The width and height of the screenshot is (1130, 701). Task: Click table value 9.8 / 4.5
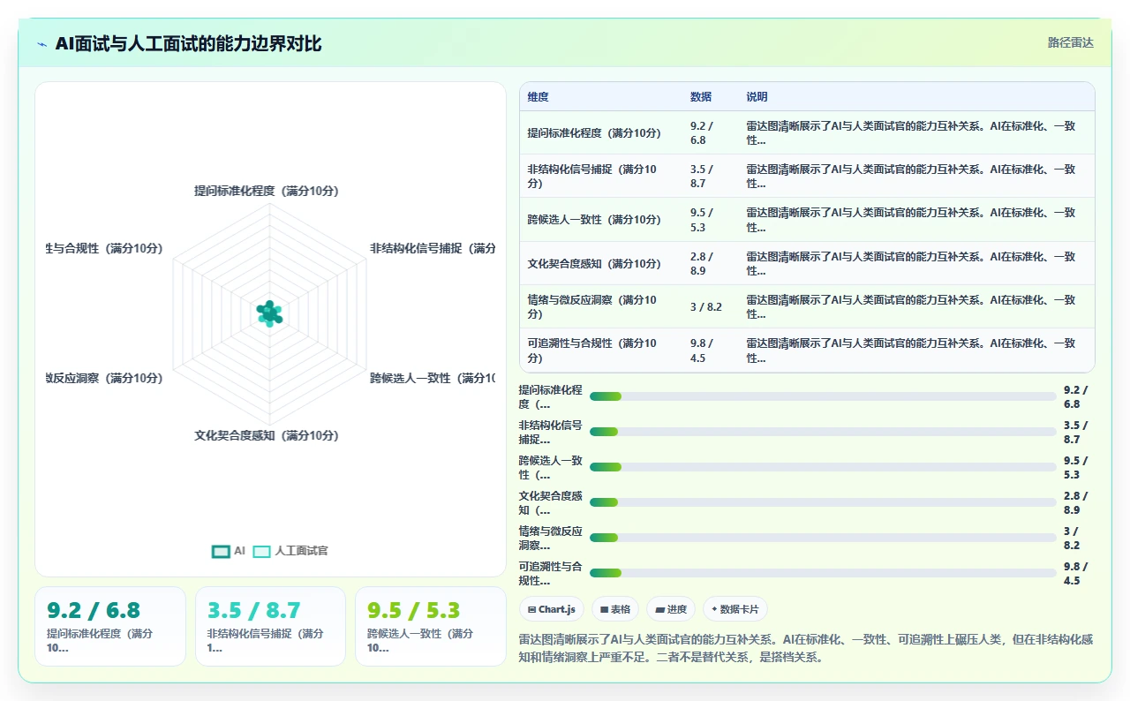702,350
